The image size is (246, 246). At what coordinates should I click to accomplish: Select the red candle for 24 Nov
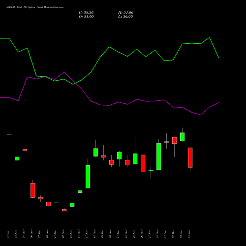(127, 163)
